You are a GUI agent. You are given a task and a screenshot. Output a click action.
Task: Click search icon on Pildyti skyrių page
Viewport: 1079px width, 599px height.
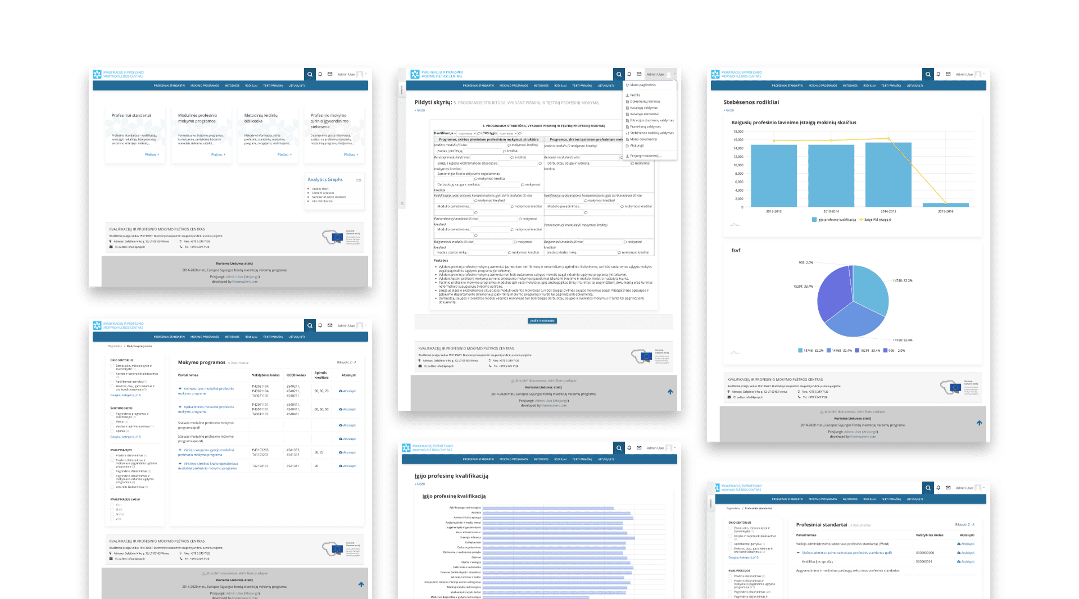[619, 74]
